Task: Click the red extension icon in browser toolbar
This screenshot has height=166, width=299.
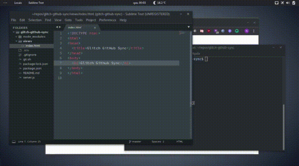Action: coord(209,31)
